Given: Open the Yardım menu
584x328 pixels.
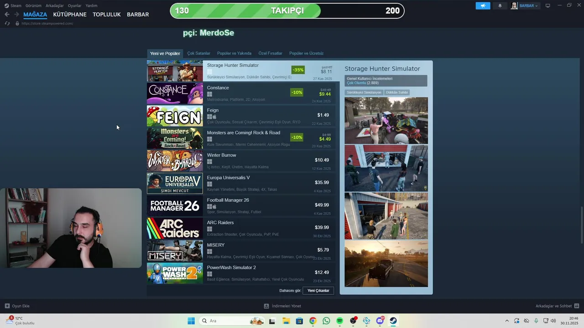Looking at the screenshot, I should pos(91,5).
